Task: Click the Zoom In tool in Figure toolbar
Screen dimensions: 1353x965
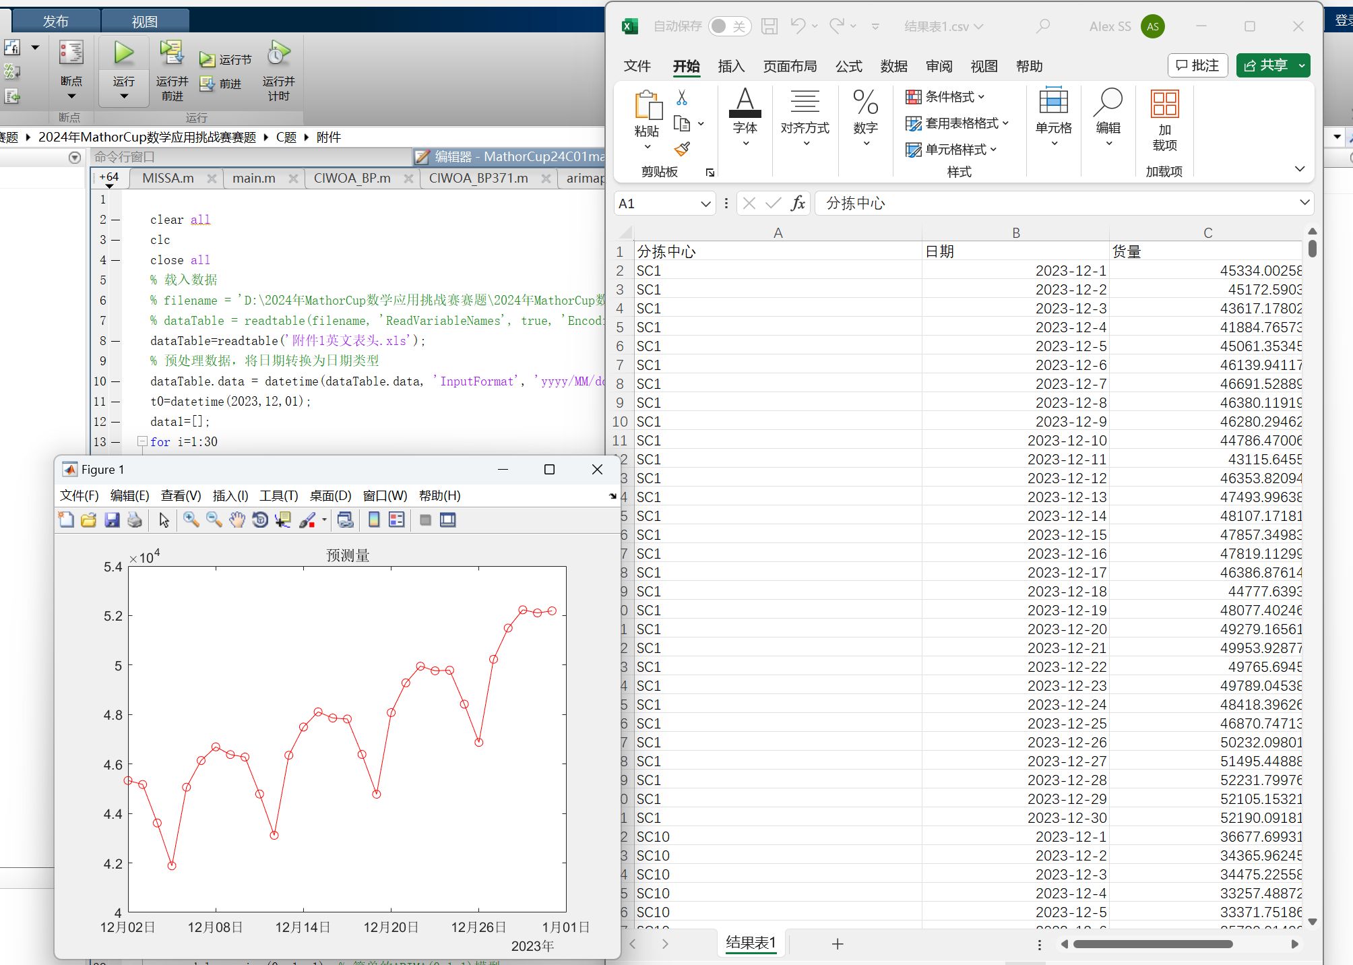Action: pyautogui.click(x=191, y=520)
